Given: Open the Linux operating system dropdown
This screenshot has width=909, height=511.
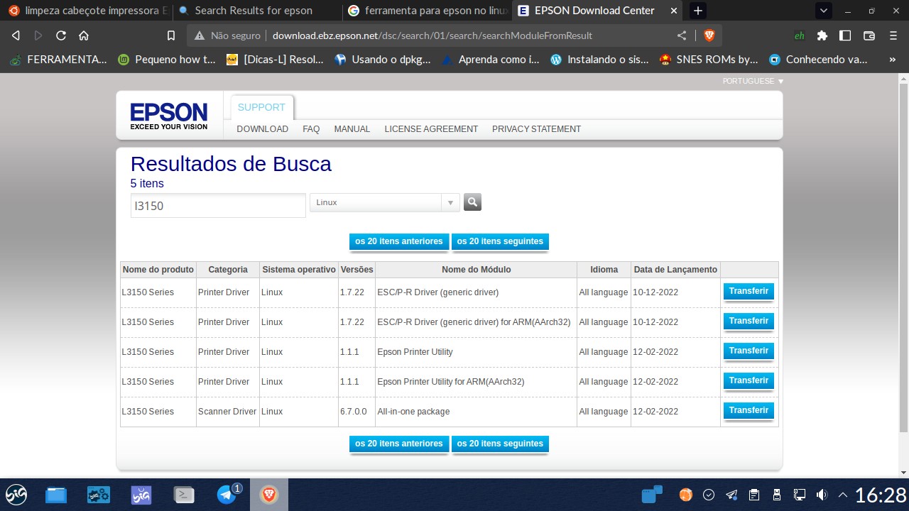Looking at the screenshot, I should [385, 202].
